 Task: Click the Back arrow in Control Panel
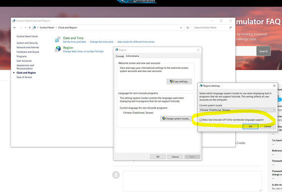(15, 27)
